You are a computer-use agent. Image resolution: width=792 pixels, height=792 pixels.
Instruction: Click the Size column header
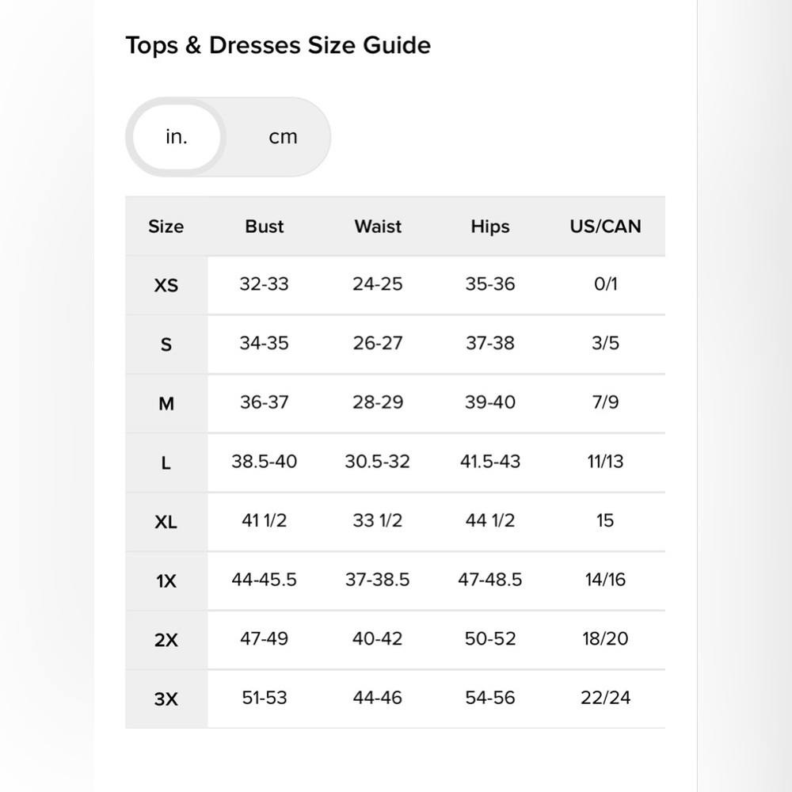coord(166,227)
